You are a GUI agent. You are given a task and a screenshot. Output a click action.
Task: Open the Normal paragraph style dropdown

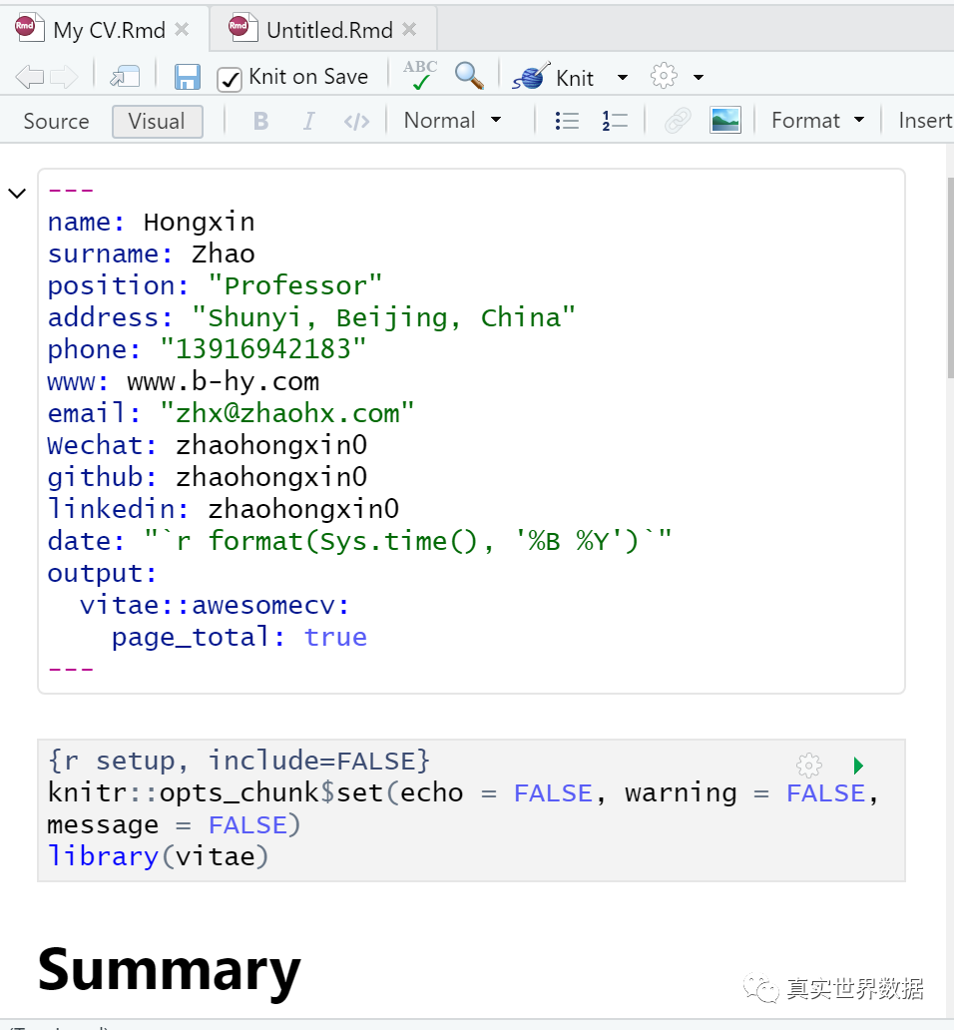click(x=452, y=120)
